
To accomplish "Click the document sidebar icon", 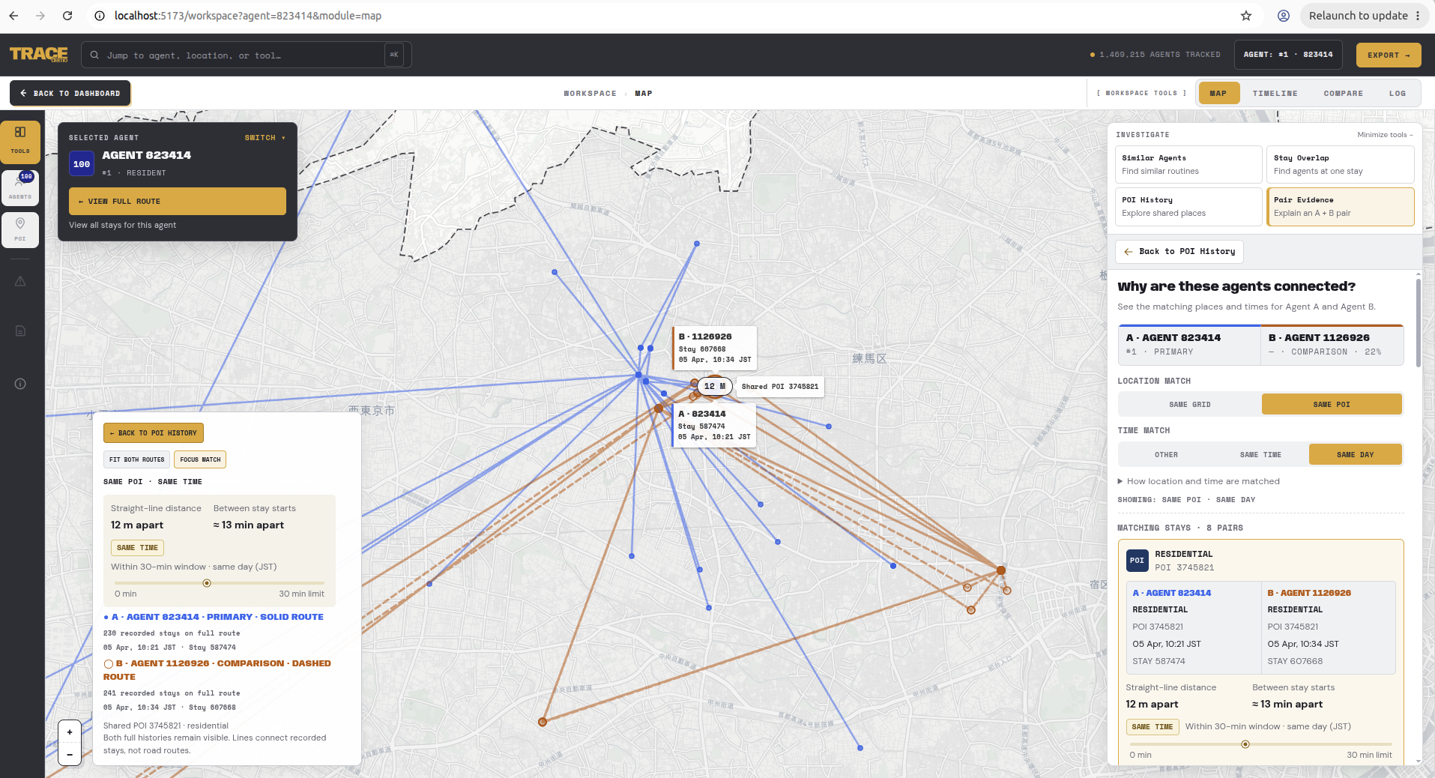I will (20, 331).
